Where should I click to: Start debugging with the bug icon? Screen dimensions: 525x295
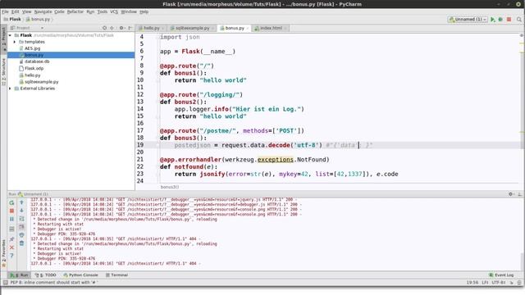[500, 20]
